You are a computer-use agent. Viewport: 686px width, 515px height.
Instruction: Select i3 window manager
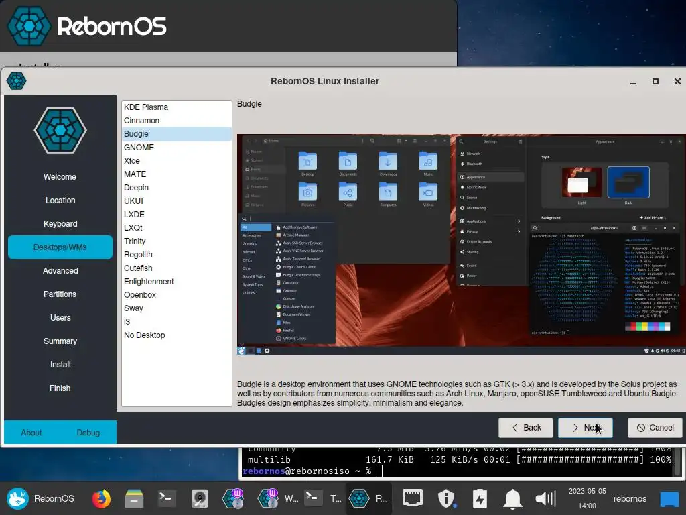pyautogui.click(x=176, y=322)
